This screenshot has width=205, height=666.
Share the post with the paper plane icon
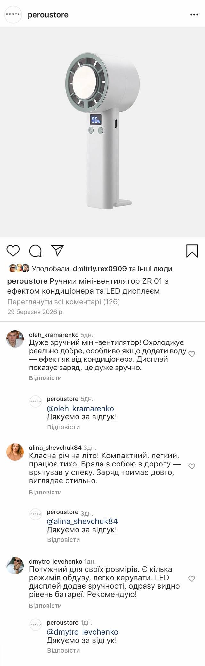point(58,251)
